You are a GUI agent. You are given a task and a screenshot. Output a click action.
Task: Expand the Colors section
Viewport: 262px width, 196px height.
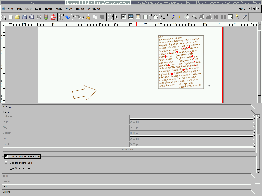6,192
